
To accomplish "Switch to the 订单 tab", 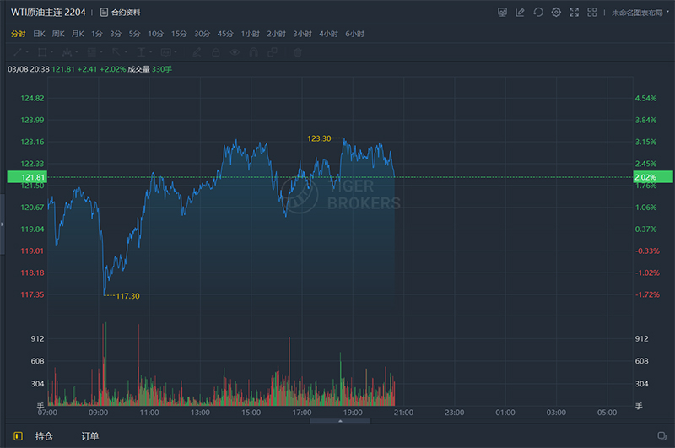I will (x=89, y=436).
